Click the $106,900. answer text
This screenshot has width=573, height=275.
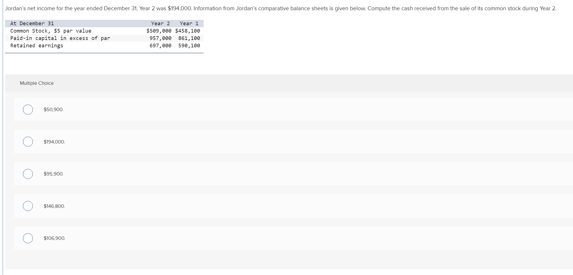(54, 238)
